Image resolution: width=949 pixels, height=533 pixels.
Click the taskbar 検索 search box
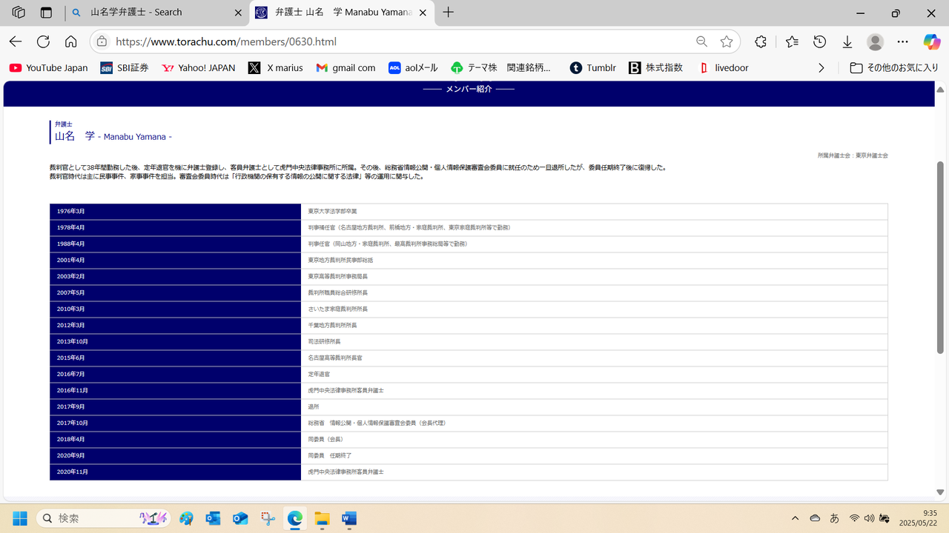(103, 518)
